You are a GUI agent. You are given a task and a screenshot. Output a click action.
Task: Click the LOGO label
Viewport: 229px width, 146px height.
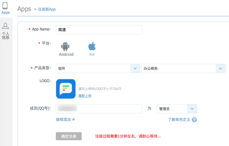tap(45, 81)
